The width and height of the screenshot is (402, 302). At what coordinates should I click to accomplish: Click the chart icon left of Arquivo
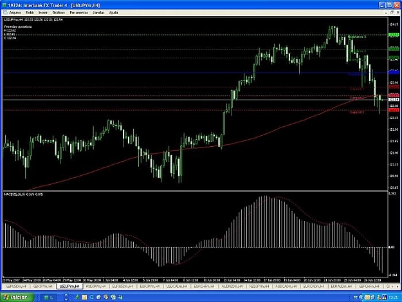5,12
